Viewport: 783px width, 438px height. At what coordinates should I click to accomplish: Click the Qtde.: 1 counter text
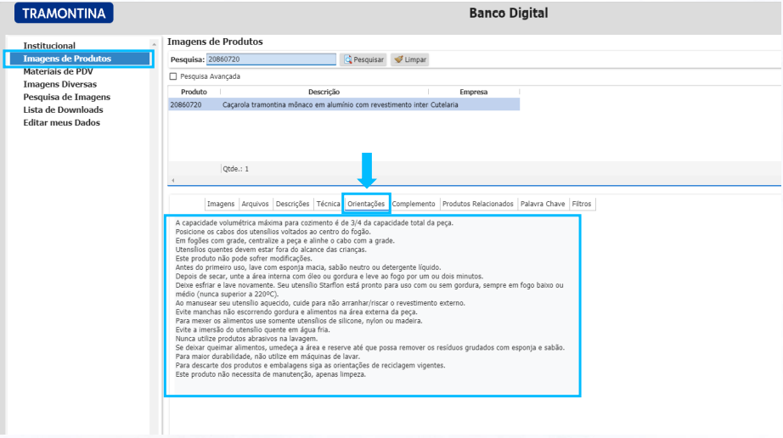point(236,169)
